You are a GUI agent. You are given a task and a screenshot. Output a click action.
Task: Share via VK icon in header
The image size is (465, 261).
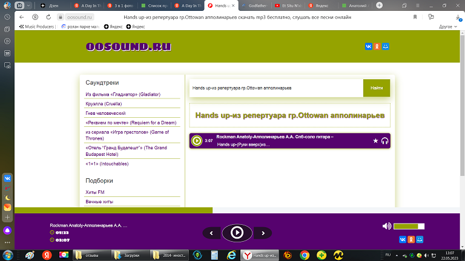368,47
